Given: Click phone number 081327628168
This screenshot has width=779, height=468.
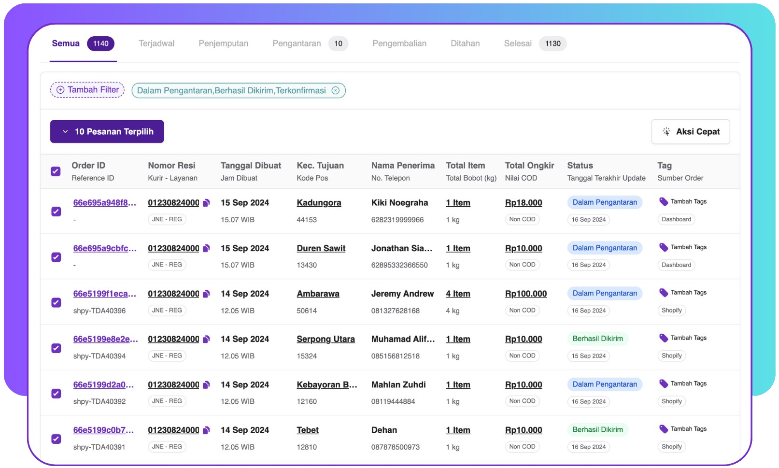Looking at the screenshot, I should (396, 311).
